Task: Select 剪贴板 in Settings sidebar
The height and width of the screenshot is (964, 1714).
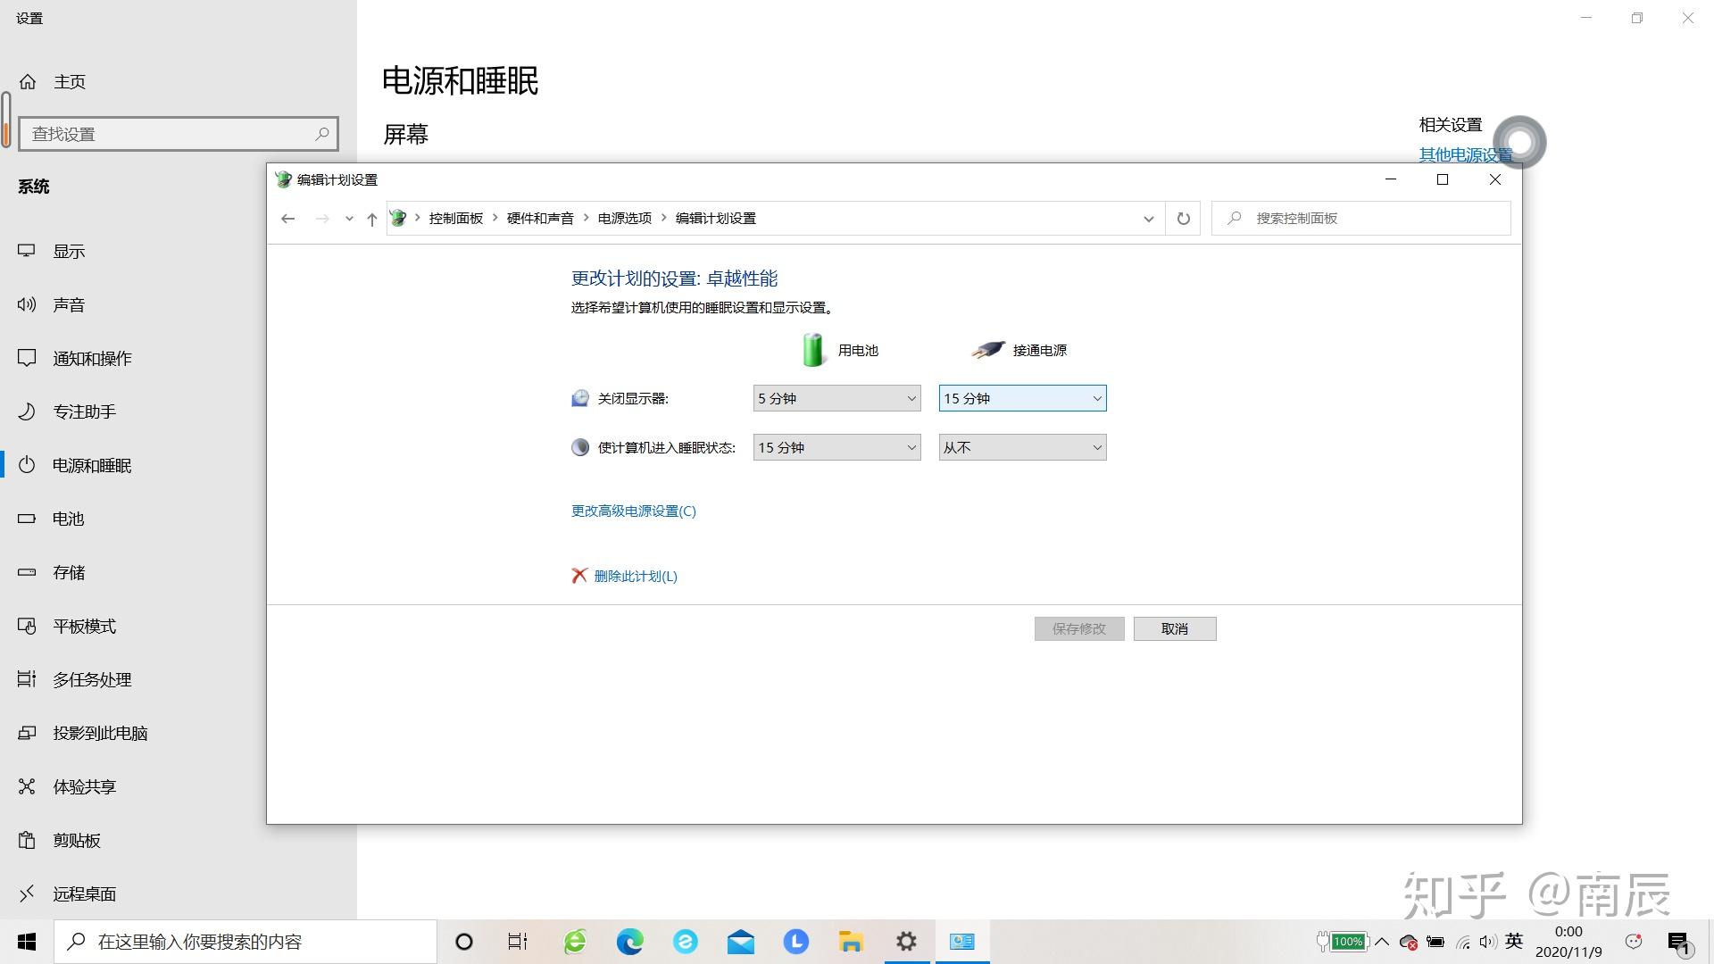Action: [179, 841]
